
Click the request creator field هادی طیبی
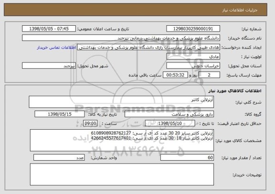[148, 47]
